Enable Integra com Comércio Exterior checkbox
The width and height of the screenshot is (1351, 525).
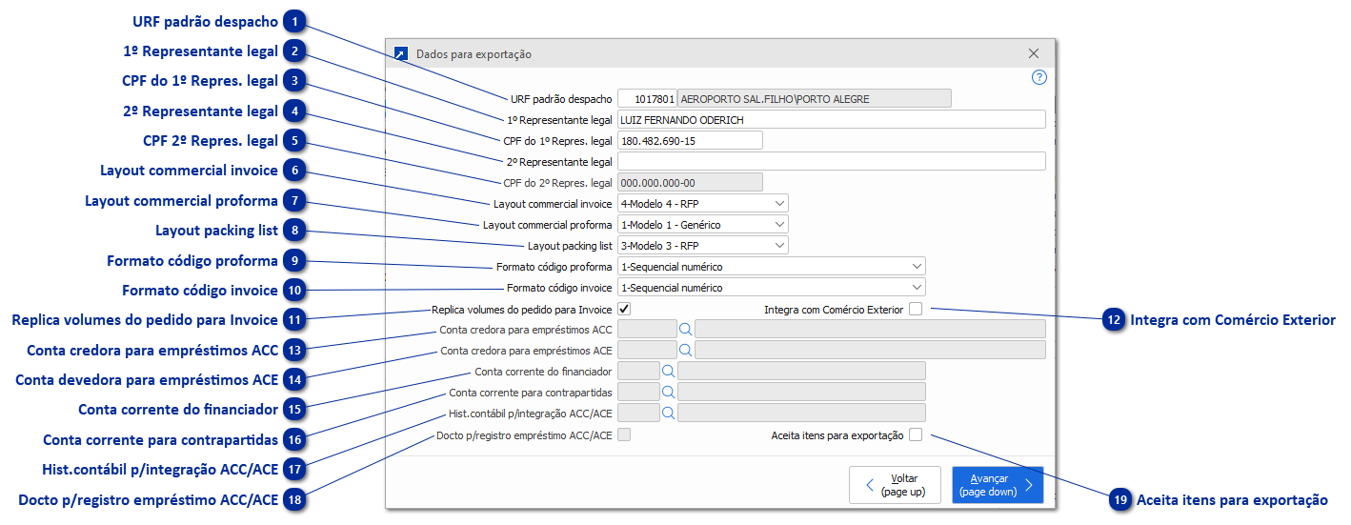[x=915, y=309]
